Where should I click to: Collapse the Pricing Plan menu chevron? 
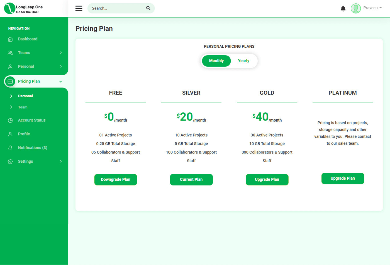coord(60,81)
